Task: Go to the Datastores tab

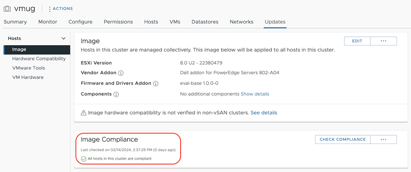Action: 205,22
